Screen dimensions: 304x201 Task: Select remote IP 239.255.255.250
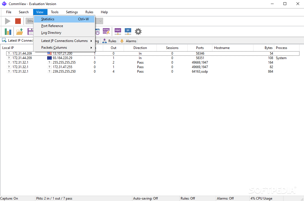click(64, 71)
